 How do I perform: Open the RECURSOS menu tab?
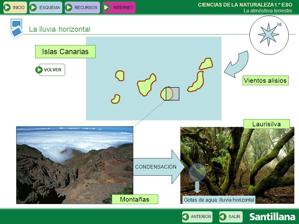tap(82, 7)
